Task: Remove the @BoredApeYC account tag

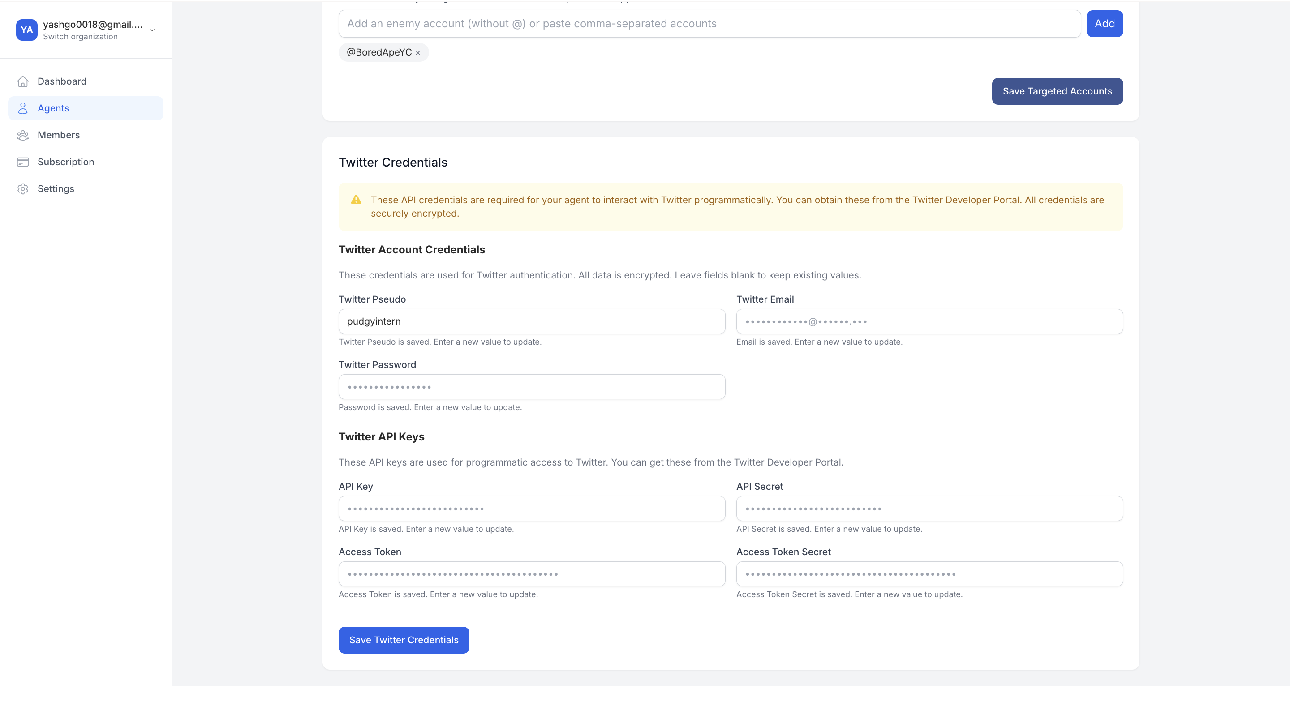Action: 417,53
